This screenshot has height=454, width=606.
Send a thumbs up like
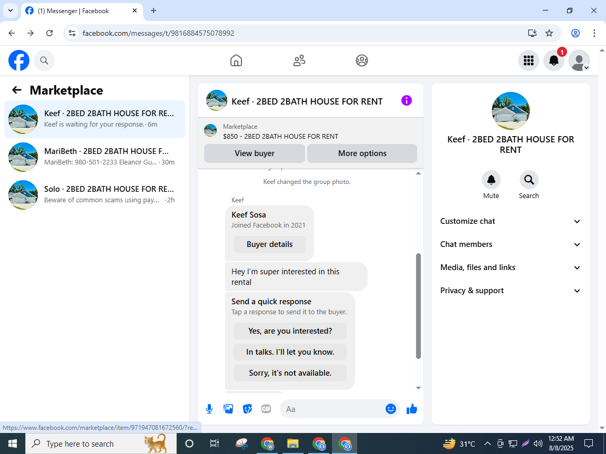click(412, 409)
